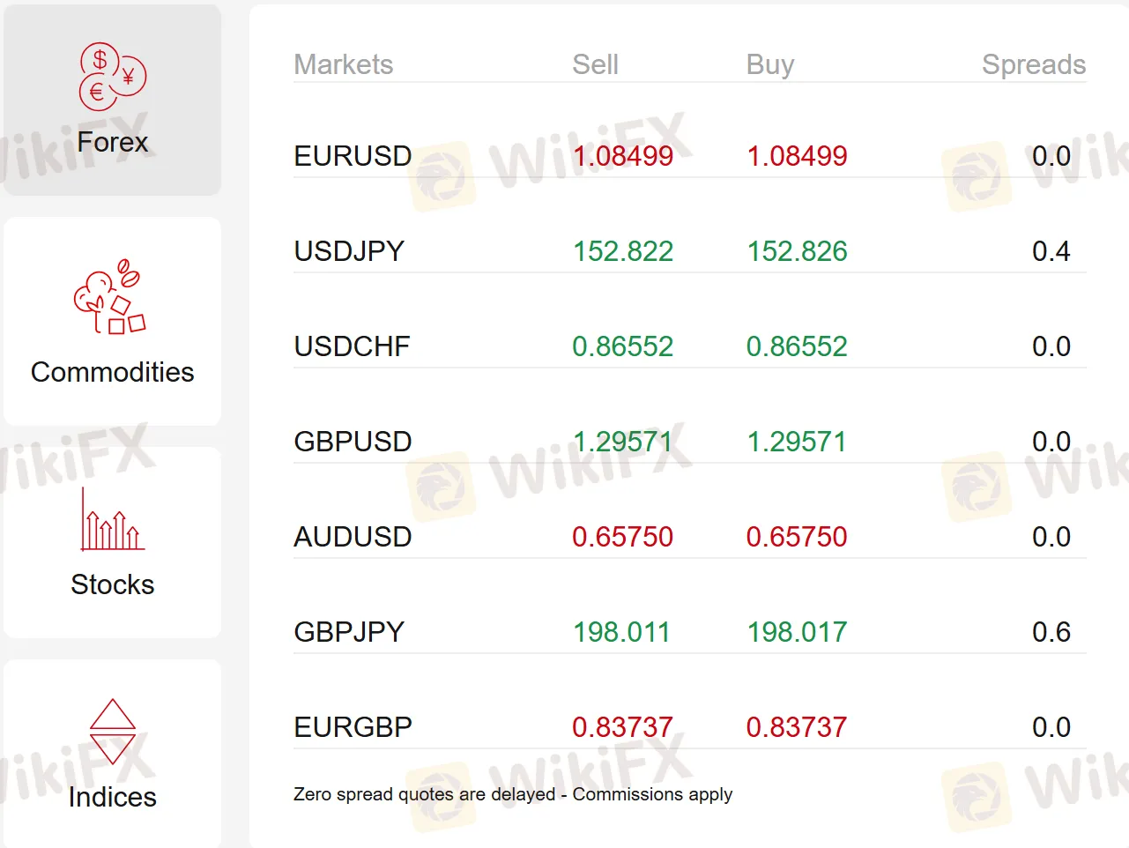
Task: Click the USDCHF sell price 0.86552
Action: pyautogui.click(x=622, y=346)
